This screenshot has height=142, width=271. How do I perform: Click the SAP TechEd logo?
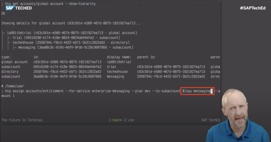point(19,8)
